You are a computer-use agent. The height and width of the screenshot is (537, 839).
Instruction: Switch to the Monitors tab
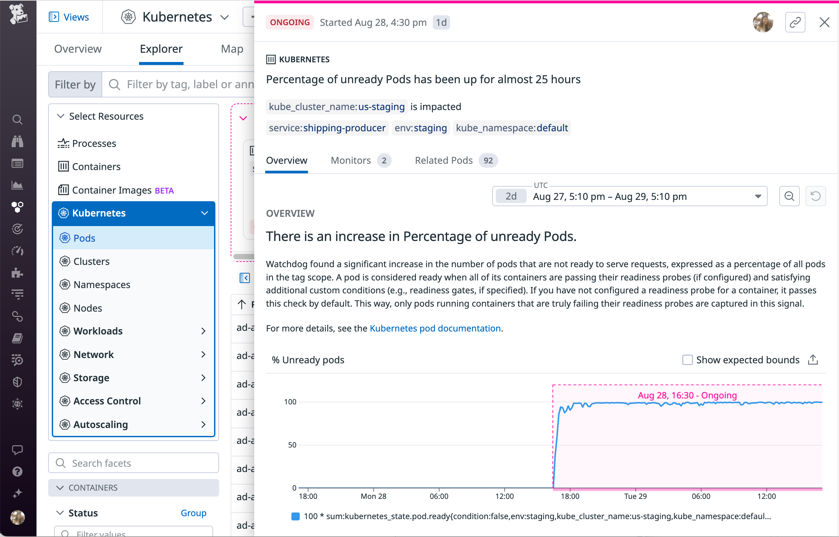pyautogui.click(x=350, y=160)
